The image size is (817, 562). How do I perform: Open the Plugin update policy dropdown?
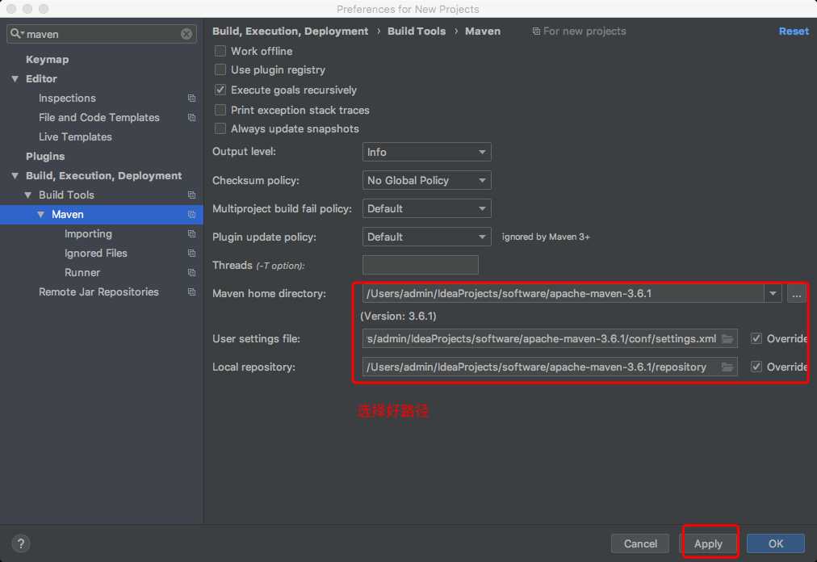pyautogui.click(x=427, y=237)
